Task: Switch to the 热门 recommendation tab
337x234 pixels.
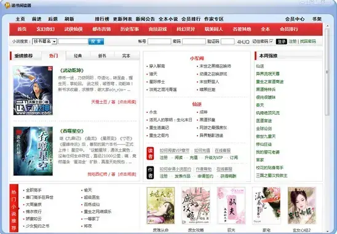Action: click(x=54, y=56)
